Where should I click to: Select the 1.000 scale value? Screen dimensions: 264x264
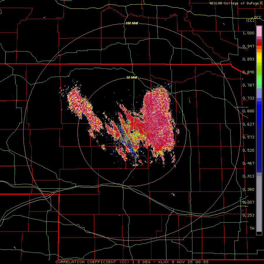coord(248,33)
